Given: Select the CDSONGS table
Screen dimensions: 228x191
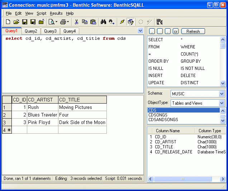Looking at the screenshot, I should point(184,115).
